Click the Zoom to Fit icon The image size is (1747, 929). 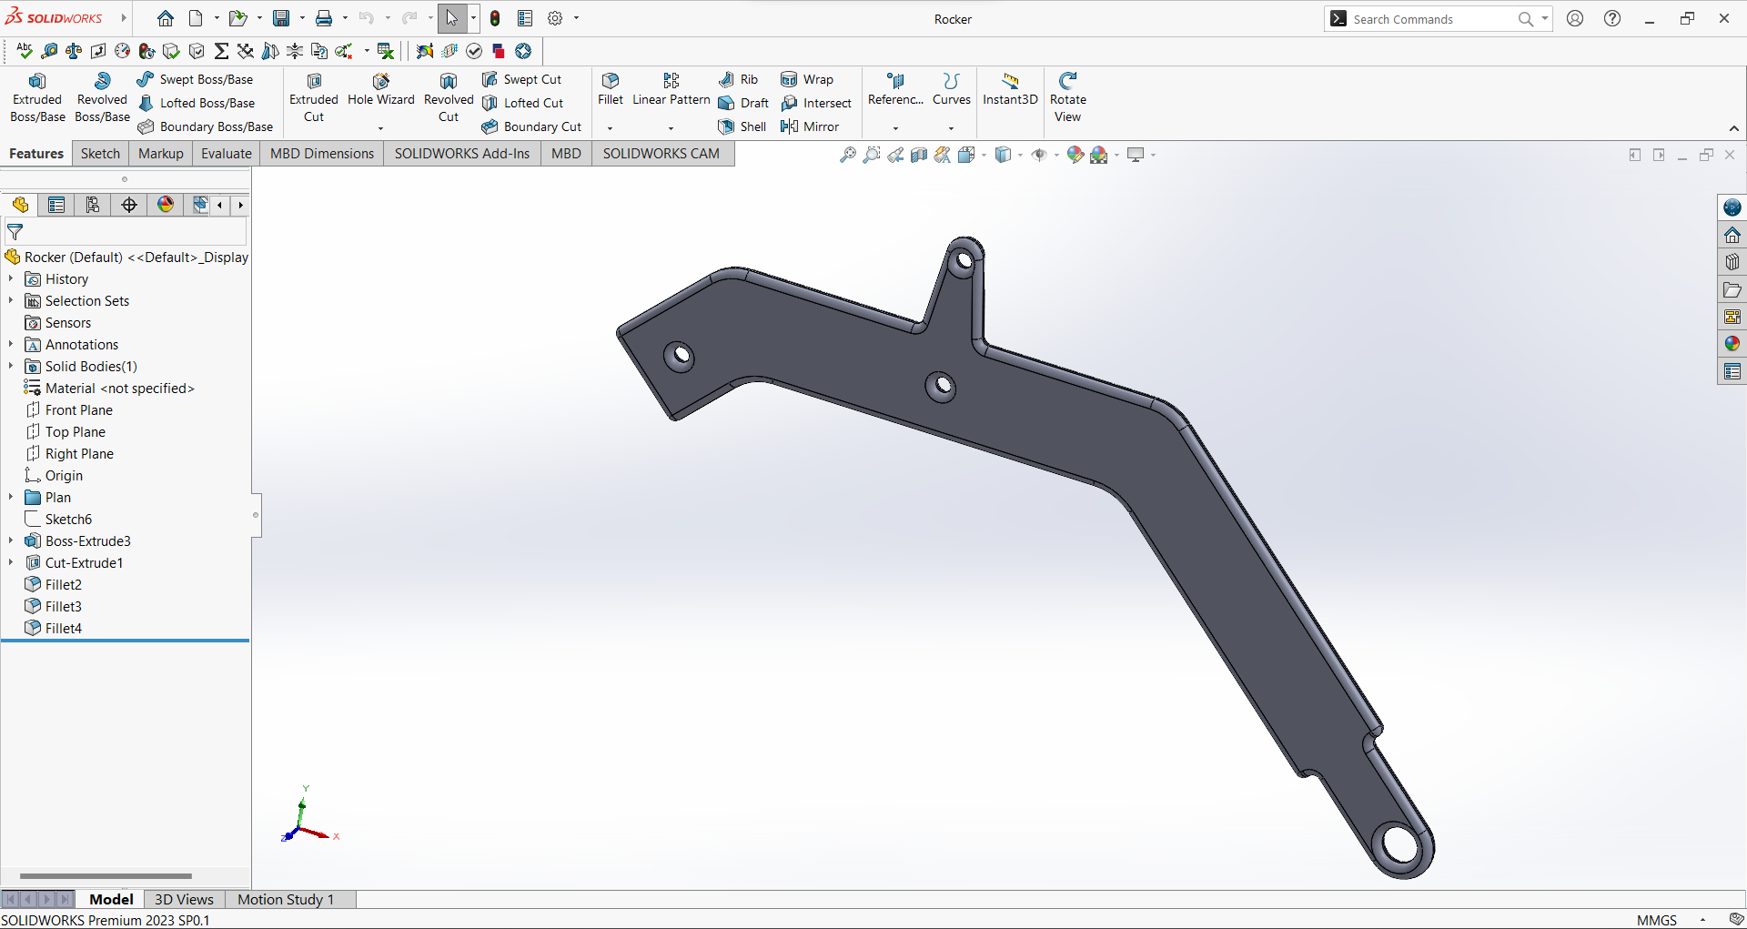[847, 155]
